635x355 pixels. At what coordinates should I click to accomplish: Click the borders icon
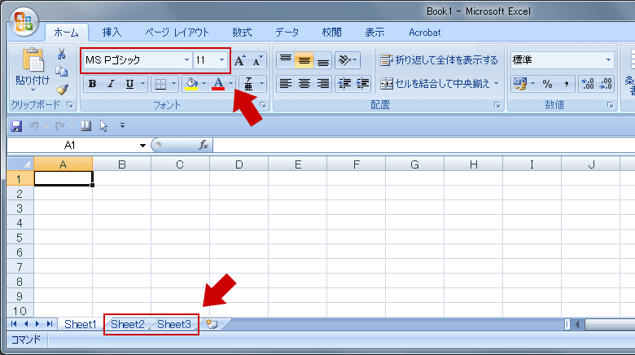(x=160, y=84)
